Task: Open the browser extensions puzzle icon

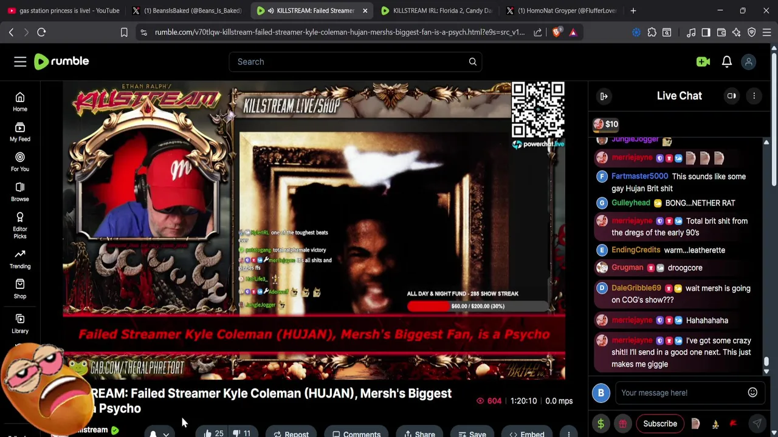Action: click(652, 32)
